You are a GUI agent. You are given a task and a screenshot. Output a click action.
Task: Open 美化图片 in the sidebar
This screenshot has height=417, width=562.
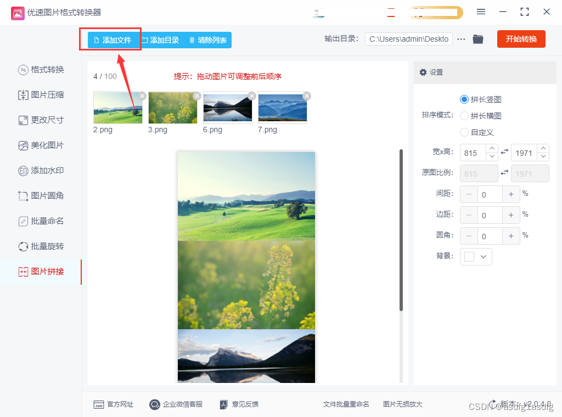pyautogui.click(x=41, y=145)
